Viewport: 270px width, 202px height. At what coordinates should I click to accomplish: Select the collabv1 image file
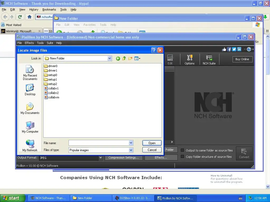click(x=51, y=88)
